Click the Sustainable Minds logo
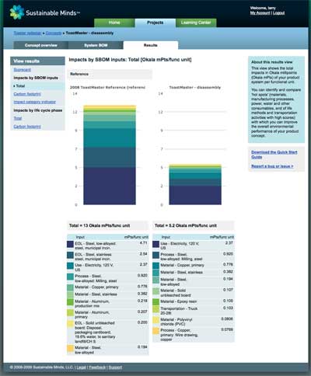Image resolution: width=311 pixels, height=376 pixels. point(45,12)
